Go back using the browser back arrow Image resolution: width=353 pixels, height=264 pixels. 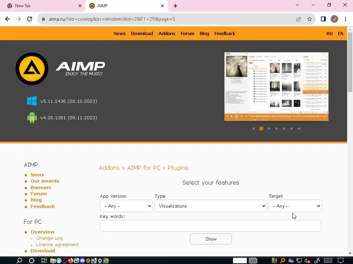click(8, 19)
